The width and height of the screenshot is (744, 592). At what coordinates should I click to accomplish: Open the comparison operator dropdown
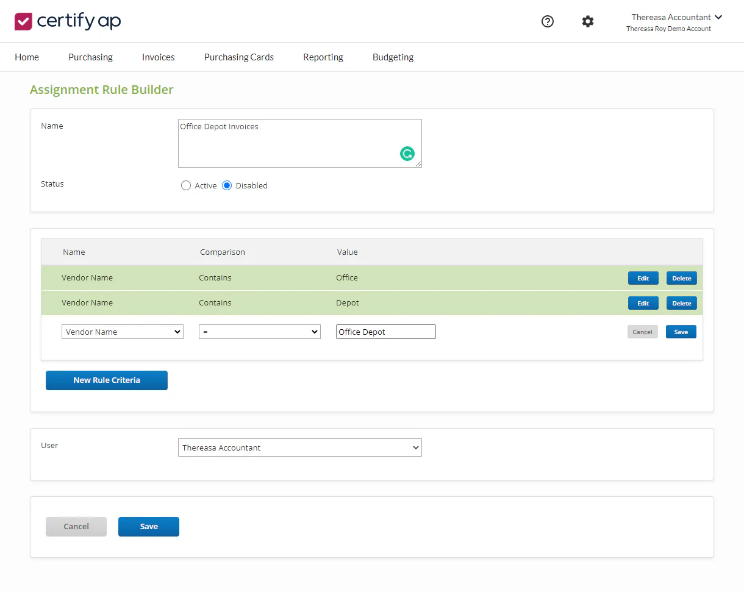[x=260, y=332]
